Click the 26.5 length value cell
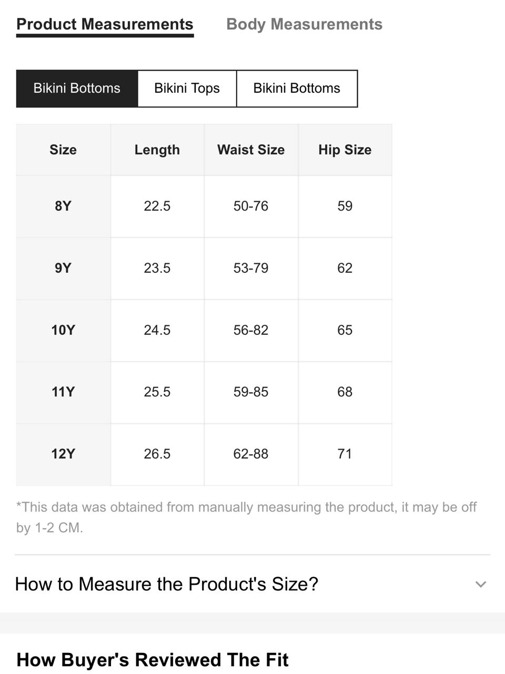Screen dimensions: 505x674 point(157,454)
